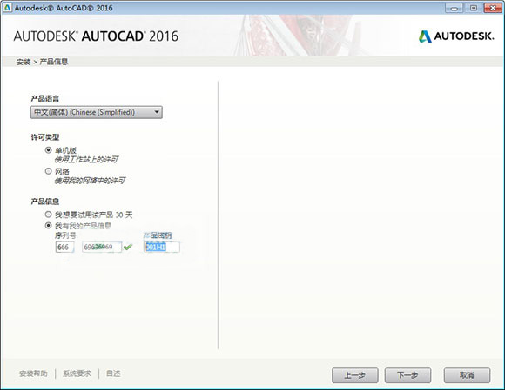Screen dimensions: 505x390
Task: Click the green serial-valid checkmark icon
Action: tap(128, 247)
